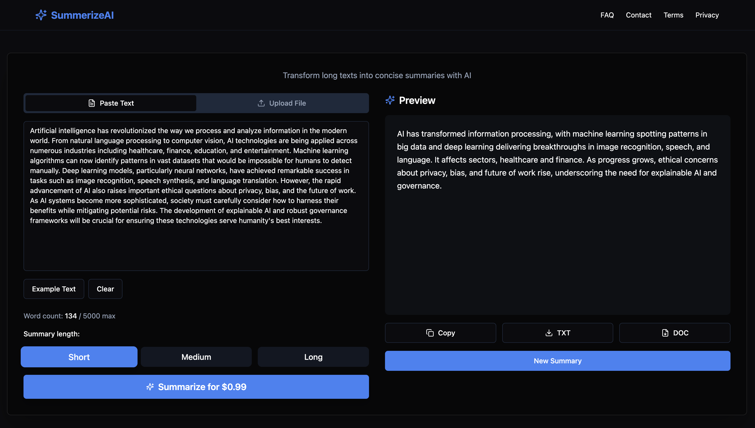This screenshot has height=428, width=755.
Task: Choose the Long summary length option
Action: [x=313, y=357]
